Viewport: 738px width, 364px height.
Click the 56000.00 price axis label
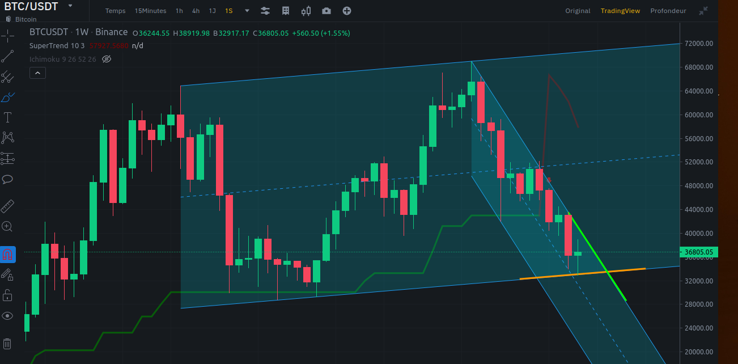pos(698,139)
